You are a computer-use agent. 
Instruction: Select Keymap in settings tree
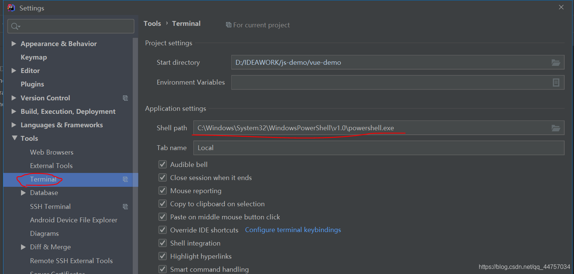point(34,57)
